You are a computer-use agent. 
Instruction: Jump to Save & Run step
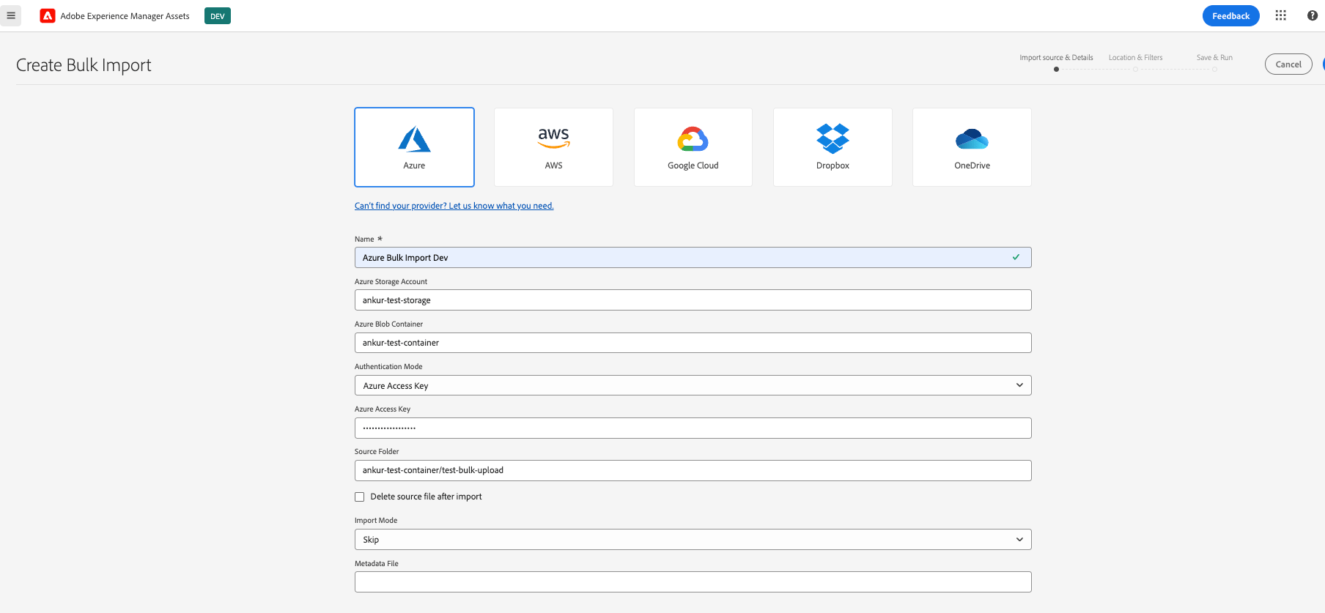(1214, 58)
